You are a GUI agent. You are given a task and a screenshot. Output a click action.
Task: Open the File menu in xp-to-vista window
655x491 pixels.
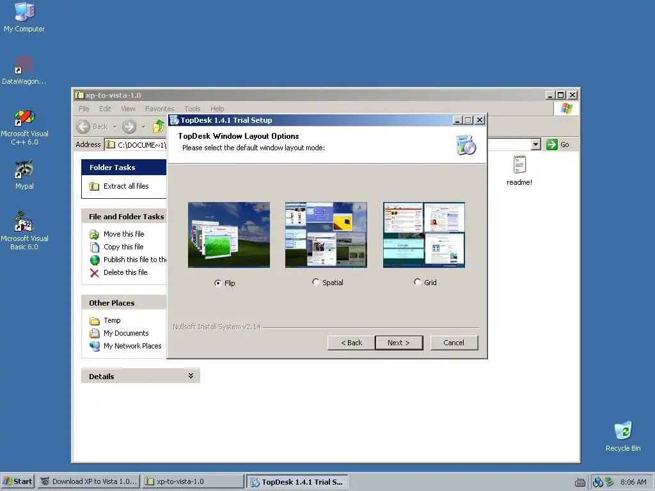click(x=84, y=109)
